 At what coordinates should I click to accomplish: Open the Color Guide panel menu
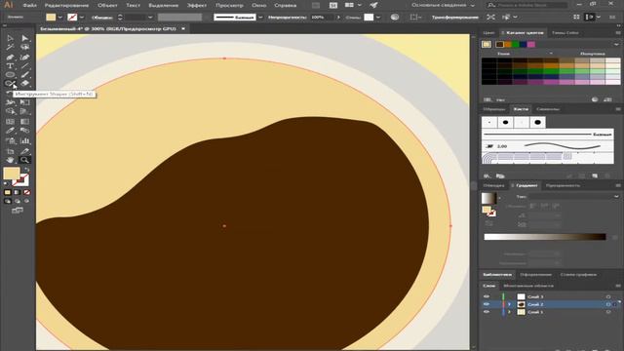(617, 32)
